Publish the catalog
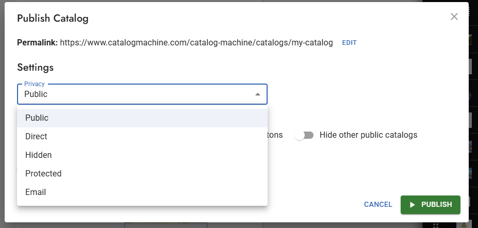Screen dimensions: 478x228 (x=431, y=205)
